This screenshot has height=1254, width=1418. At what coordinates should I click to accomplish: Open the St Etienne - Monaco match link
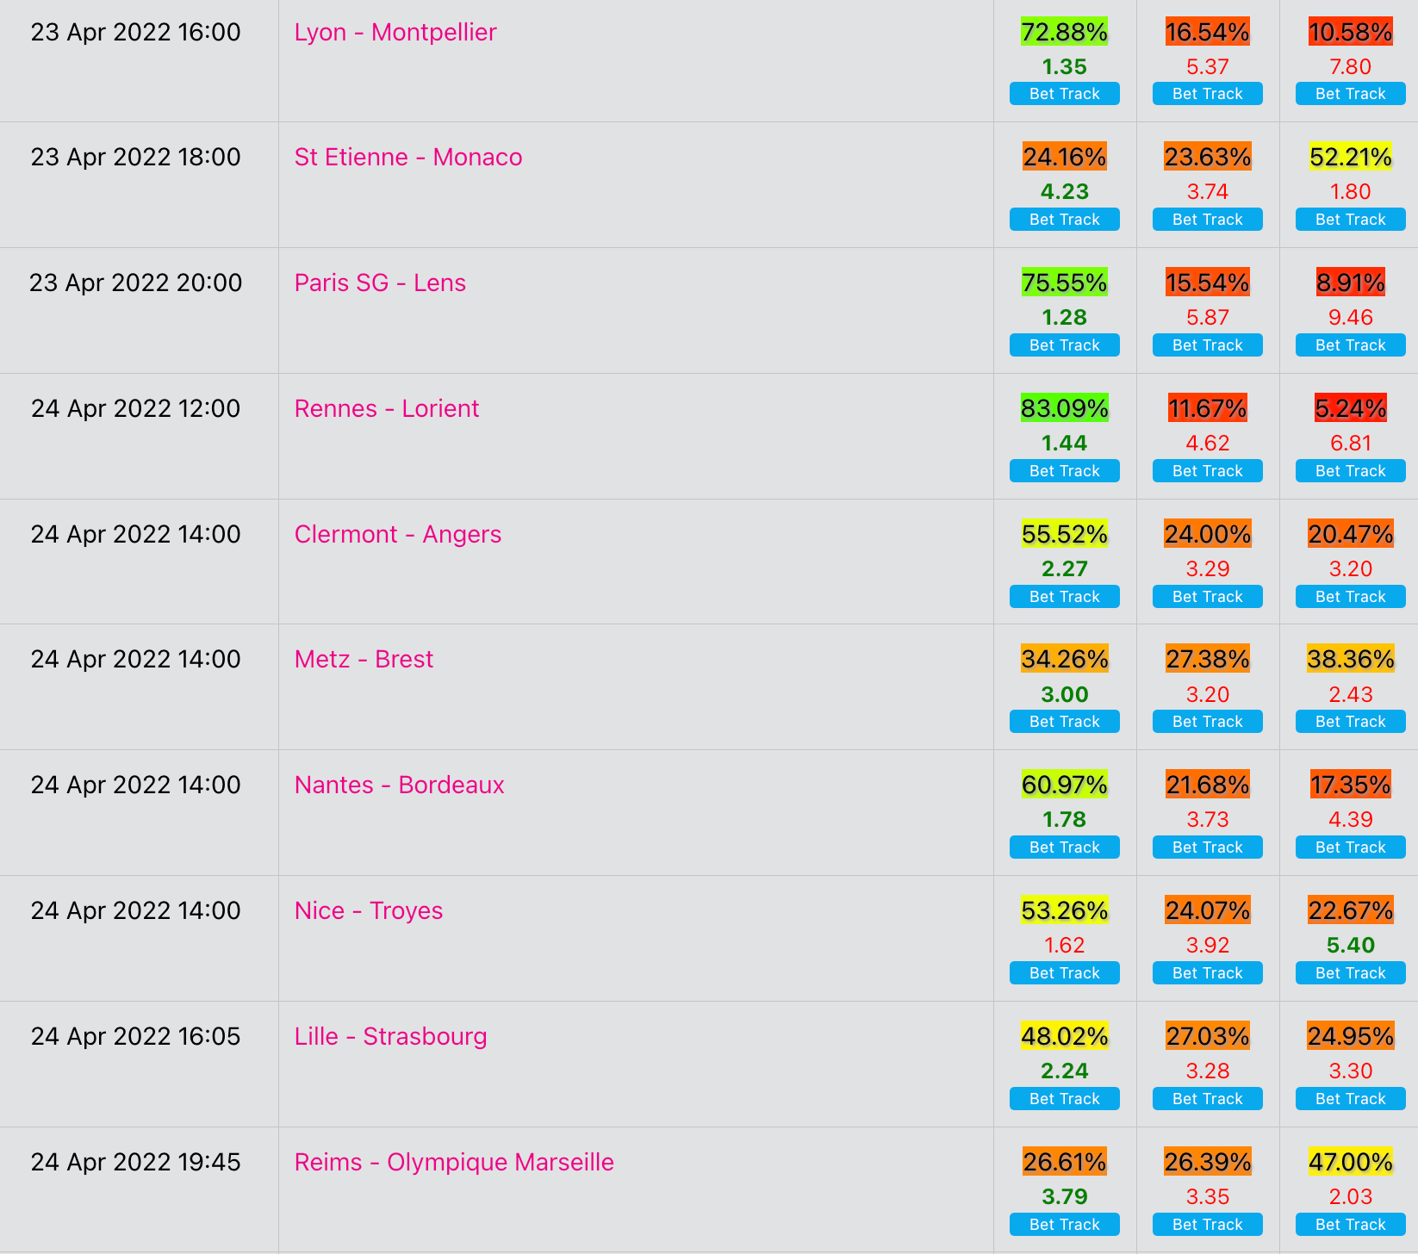pos(408,158)
